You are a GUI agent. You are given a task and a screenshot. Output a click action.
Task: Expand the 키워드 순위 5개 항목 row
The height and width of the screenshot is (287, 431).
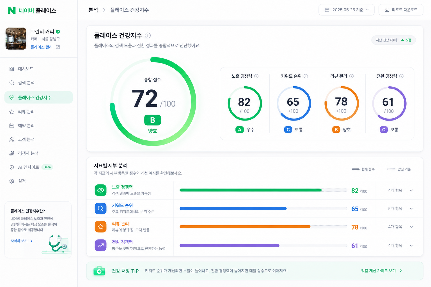pyautogui.click(x=411, y=209)
